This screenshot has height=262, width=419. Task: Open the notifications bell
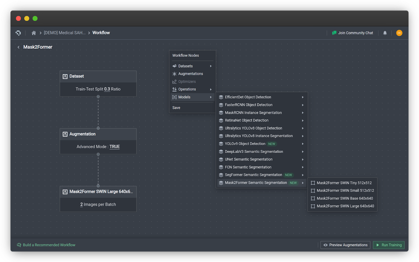(x=385, y=33)
